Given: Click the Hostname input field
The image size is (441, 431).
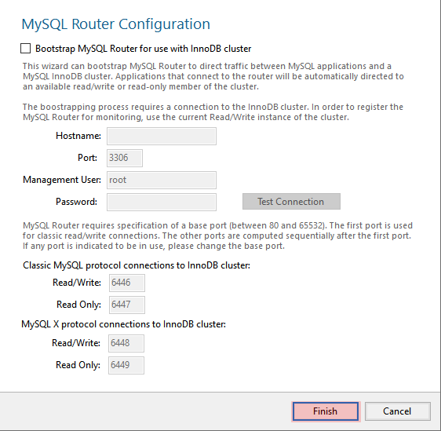Looking at the screenshot, I should point(162,136).
